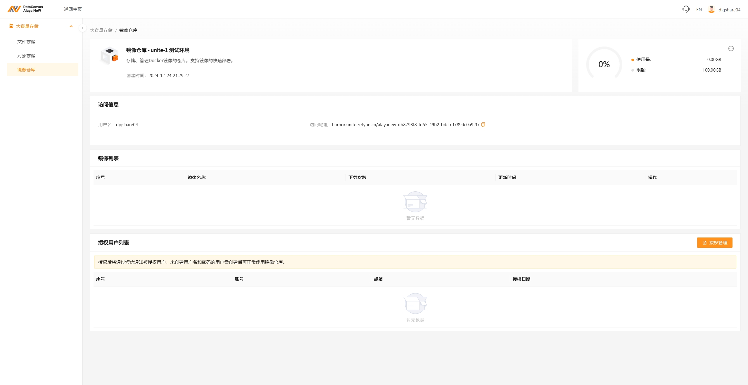Open the 文件存储 menu item
748x385 pixels.
click(x=26, y=42)
